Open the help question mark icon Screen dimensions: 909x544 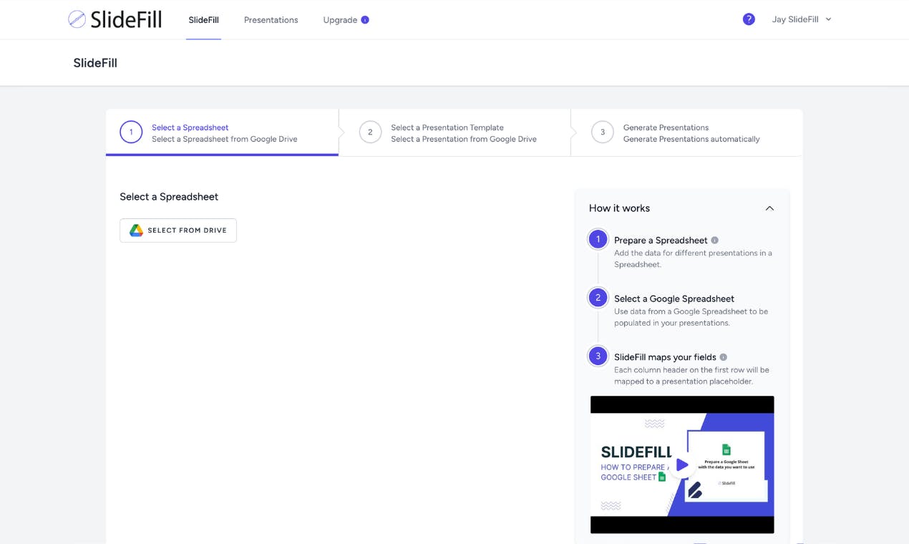[749, 19]
